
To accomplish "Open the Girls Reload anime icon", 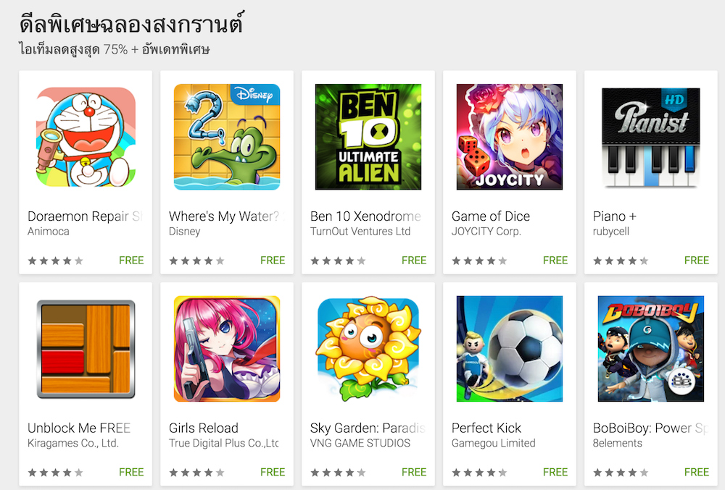I will pos(227,349).
